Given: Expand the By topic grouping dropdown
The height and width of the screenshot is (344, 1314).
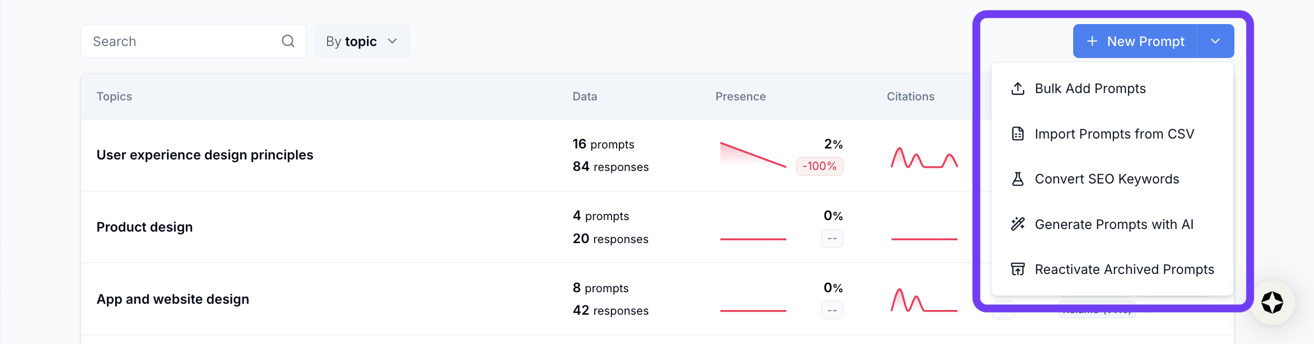Looking at the screenshot, I should click(x=362, y=41).
